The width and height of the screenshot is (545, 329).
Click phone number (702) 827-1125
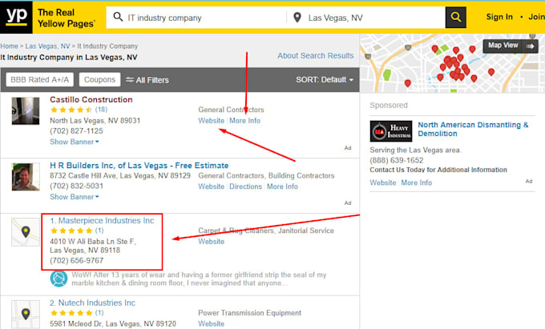76,130
